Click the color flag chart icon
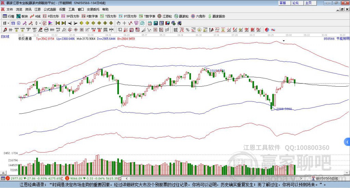 51,23
